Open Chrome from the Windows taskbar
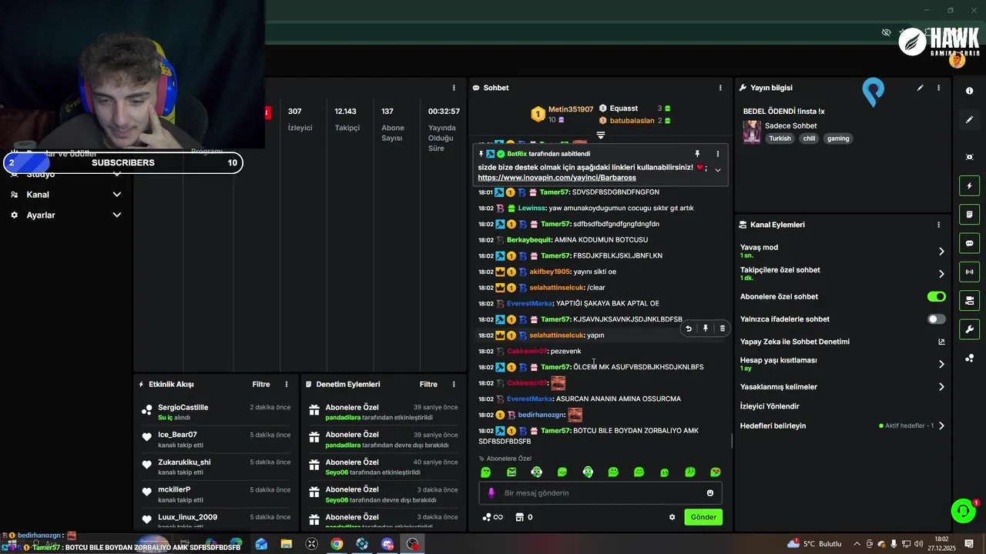Image resolution: width=986 pixels, height=554 pixels. click(337, 544)
